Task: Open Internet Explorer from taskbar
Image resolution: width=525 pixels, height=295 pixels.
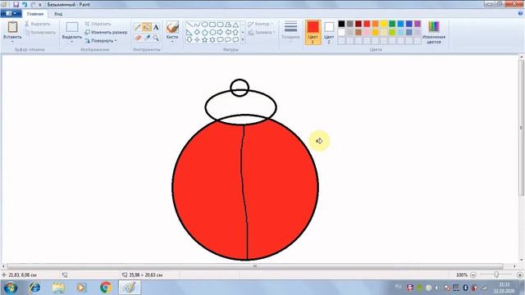Action: (34, 288)
